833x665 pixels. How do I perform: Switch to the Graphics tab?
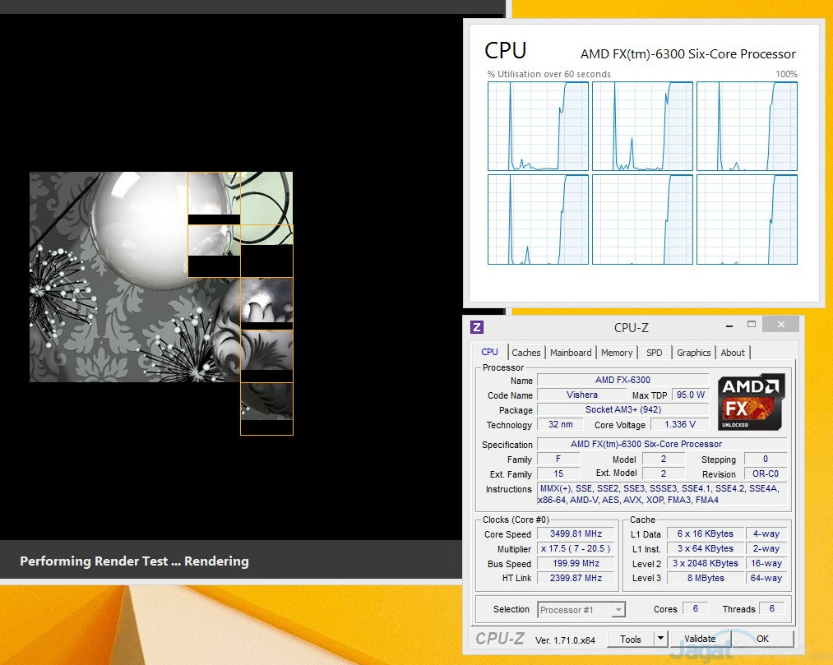693,353
